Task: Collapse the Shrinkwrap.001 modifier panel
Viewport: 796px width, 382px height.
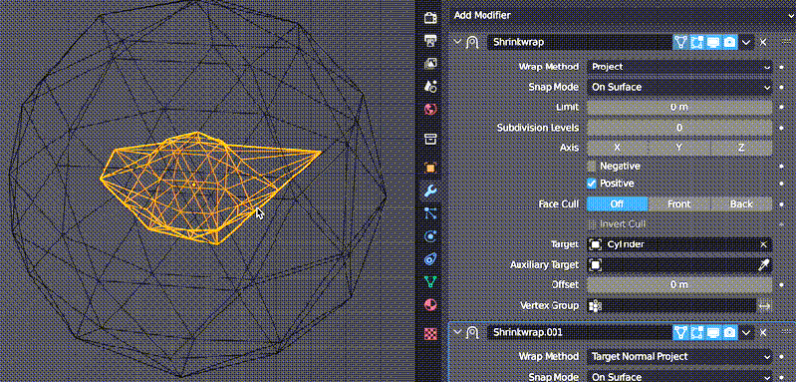Action: (458, 333)
